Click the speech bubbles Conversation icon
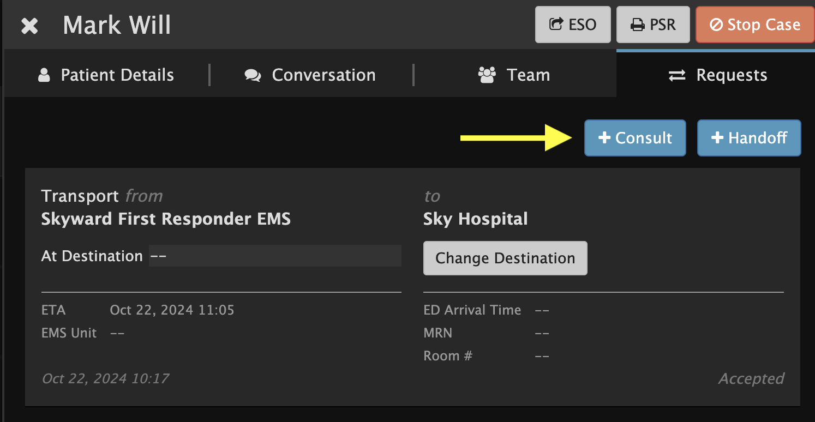The image size is (815, 422). 253,75
